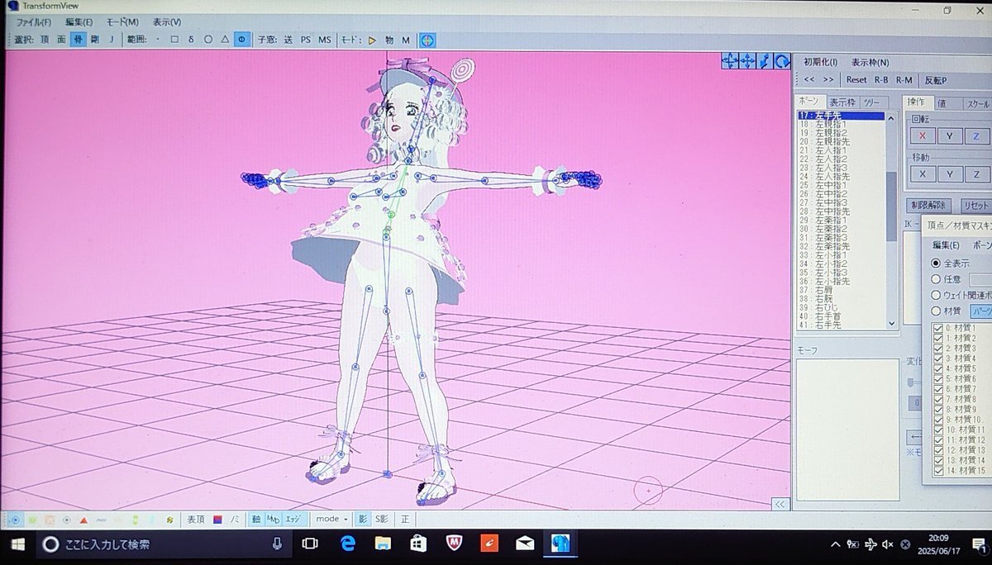Click the rotate view viewport icon

pos(781,60)
